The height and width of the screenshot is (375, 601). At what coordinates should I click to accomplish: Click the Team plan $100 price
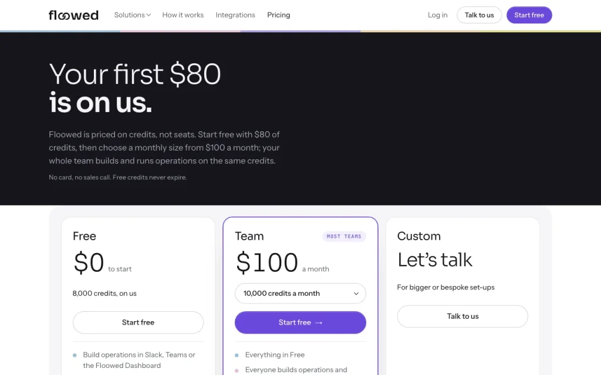[x=267, y=262]
